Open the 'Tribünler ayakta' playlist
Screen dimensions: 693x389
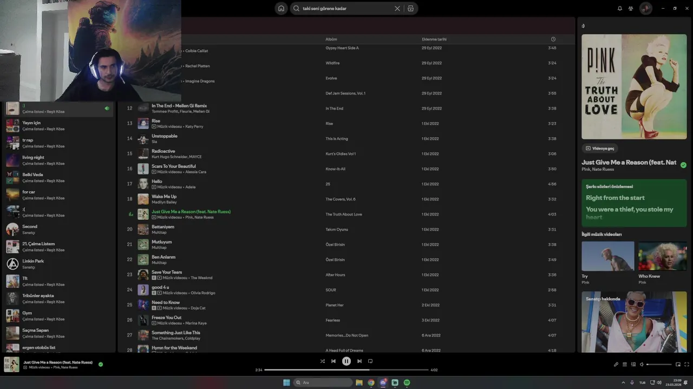tap(60, 298)
